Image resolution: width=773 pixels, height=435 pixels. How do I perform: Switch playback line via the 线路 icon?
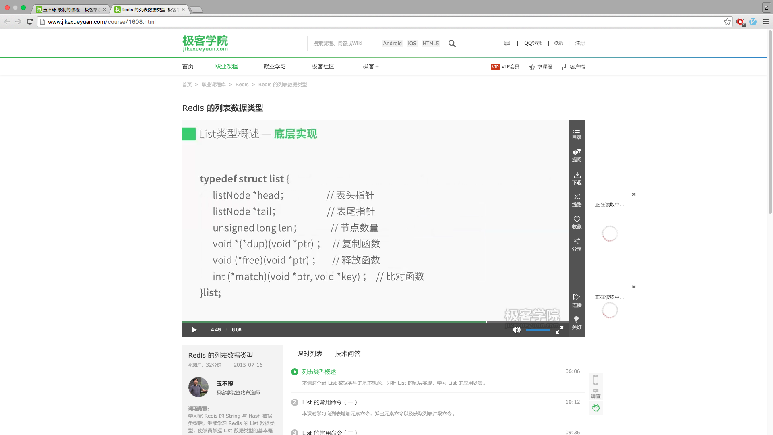click(577, 200)
